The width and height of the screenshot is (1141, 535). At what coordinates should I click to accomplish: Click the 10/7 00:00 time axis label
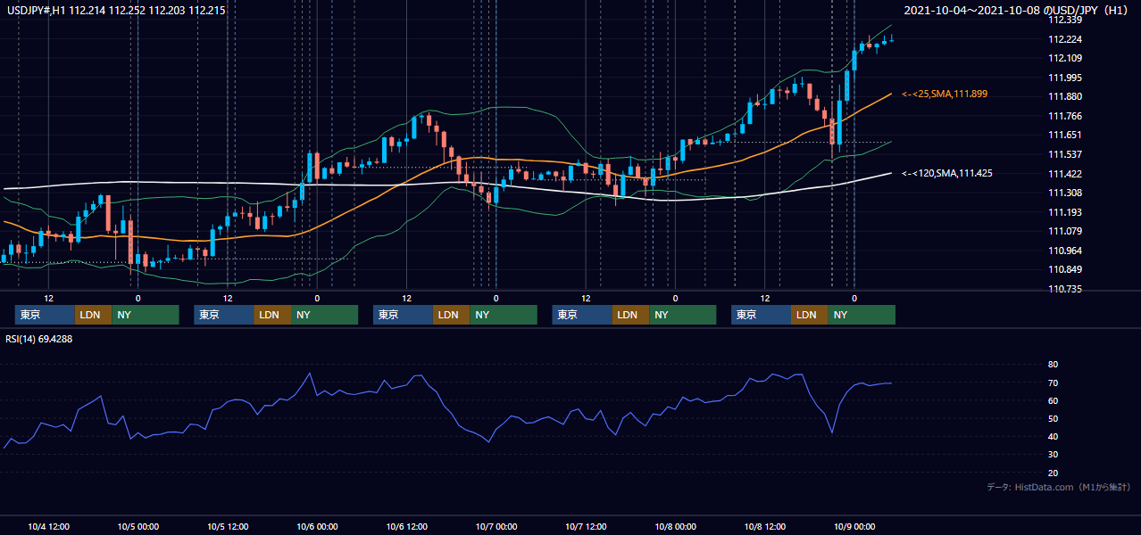coord(496,526)
